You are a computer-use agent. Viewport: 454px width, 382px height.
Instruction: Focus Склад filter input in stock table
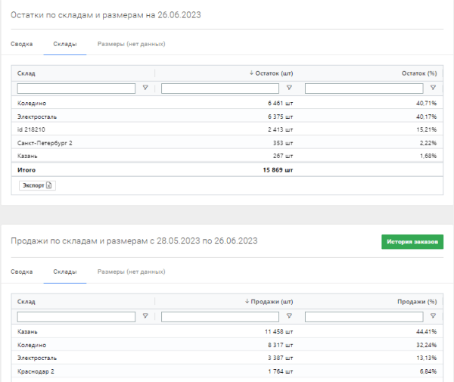click(x=76, y=89)
